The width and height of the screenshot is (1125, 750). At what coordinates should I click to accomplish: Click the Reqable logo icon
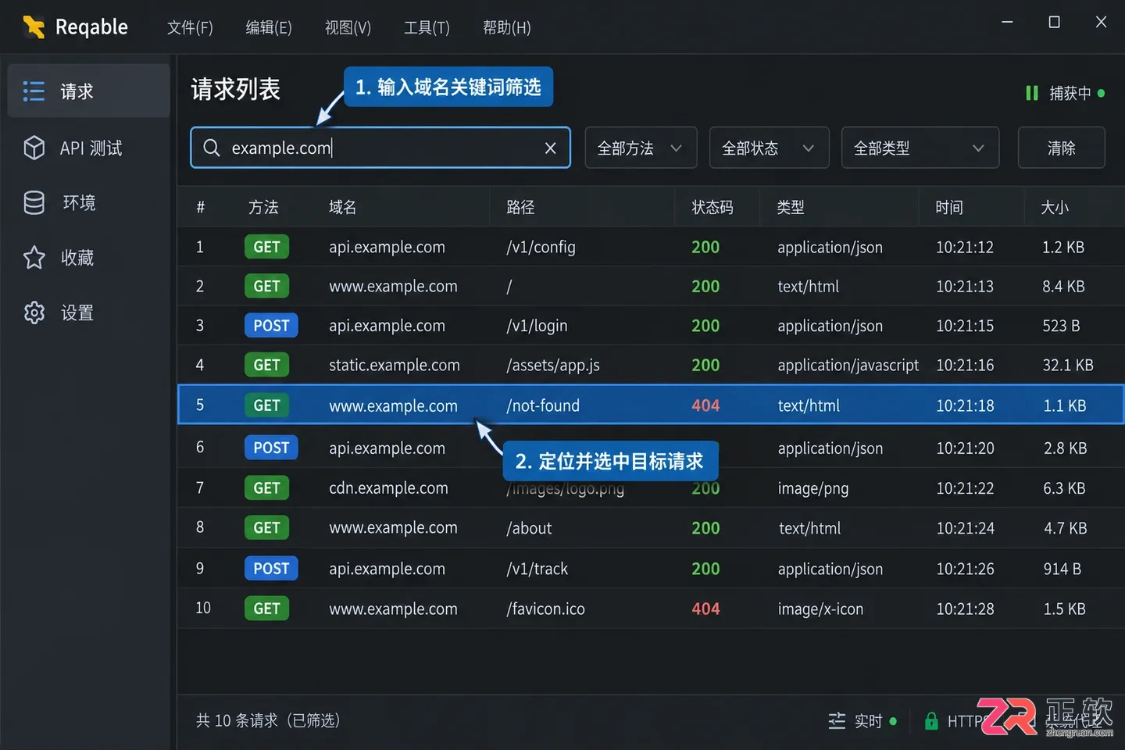click(34, 27)
